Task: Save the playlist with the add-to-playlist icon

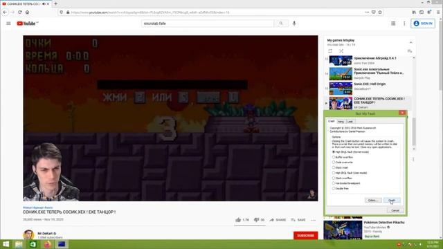Action: click(x=410, y=50)
